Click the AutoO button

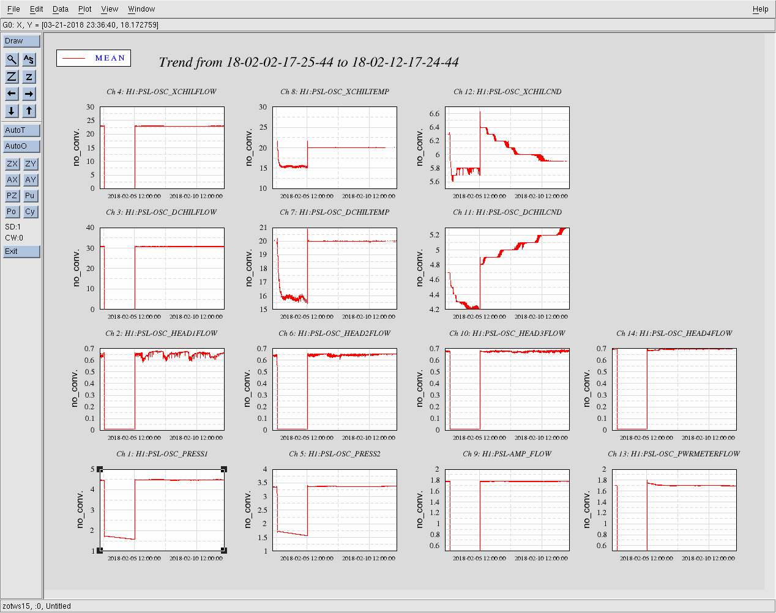[x=21, y=146]
